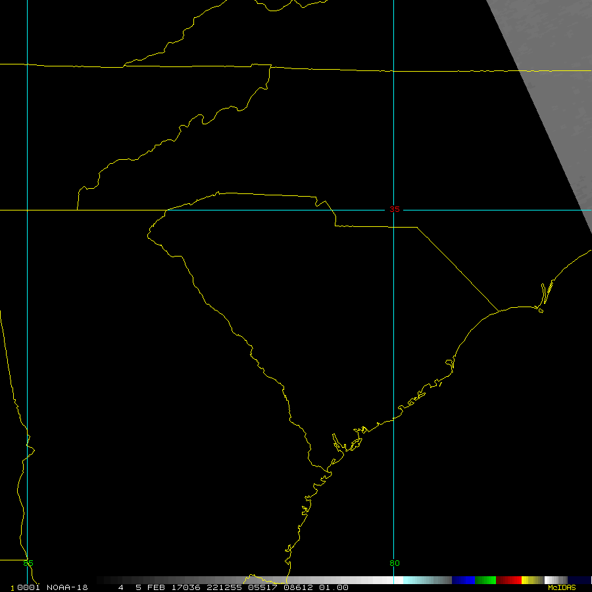Click the 1000I frame label

coord(25,587)
